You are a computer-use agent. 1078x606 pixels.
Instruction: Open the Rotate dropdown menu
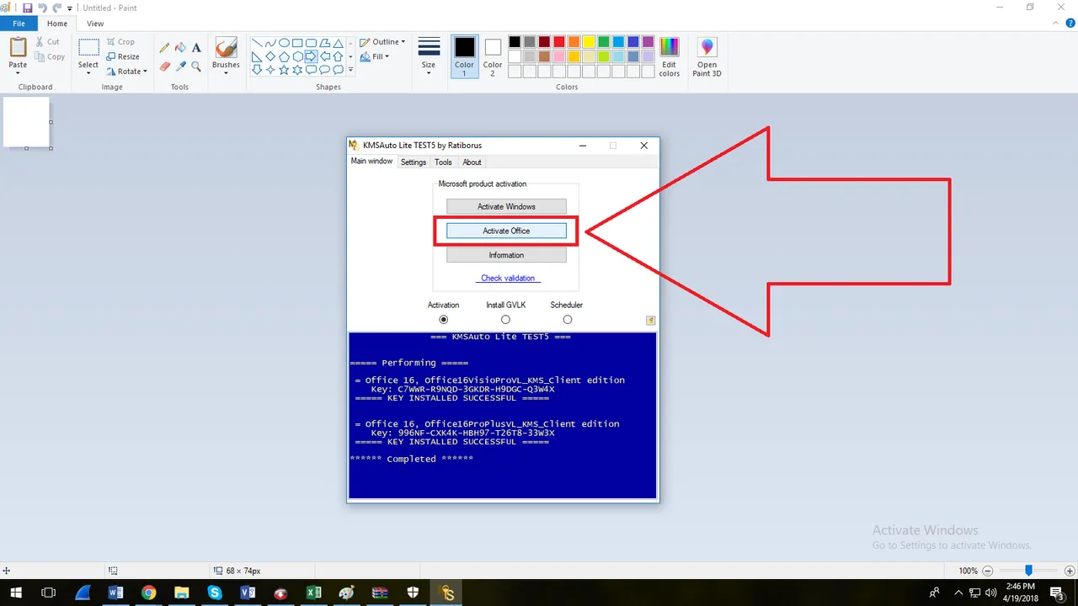pyautogui.click(x=127, y=72)
